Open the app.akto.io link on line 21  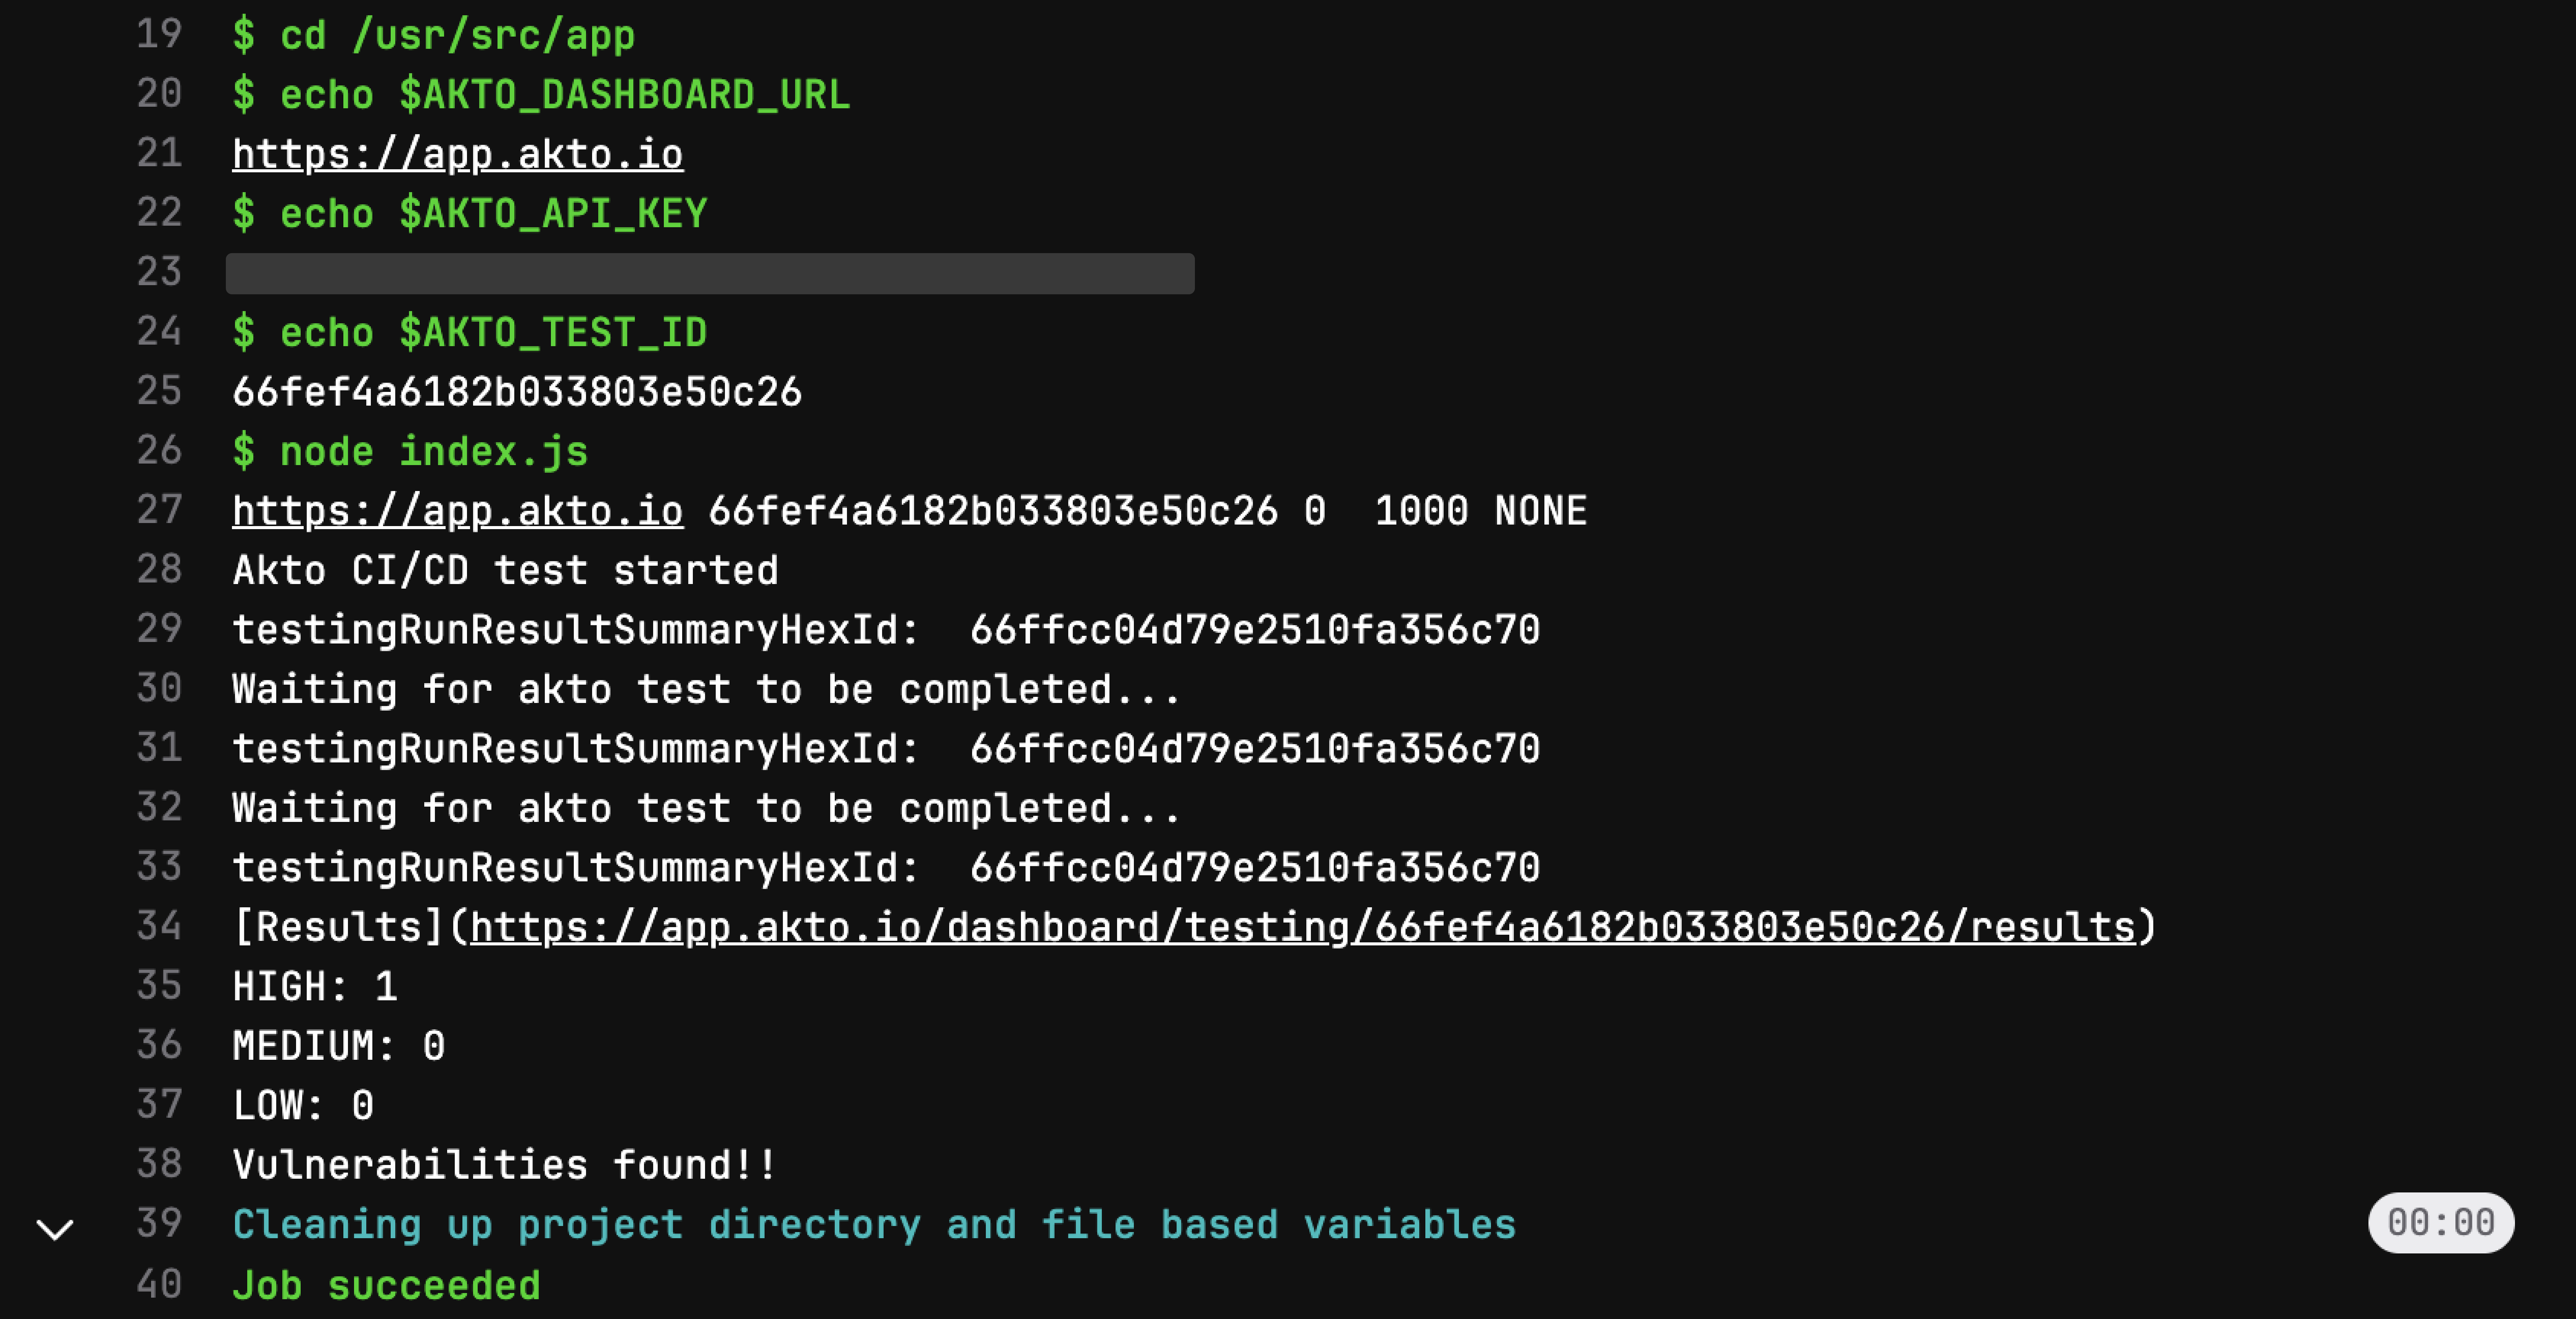pos(457,155)
